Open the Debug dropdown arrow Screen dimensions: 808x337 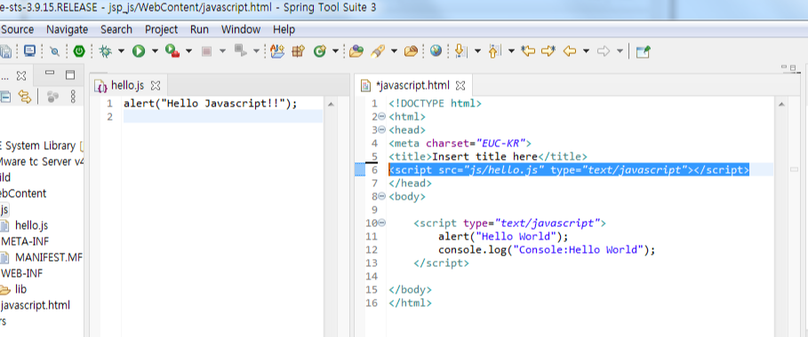[x=121, y=51]
